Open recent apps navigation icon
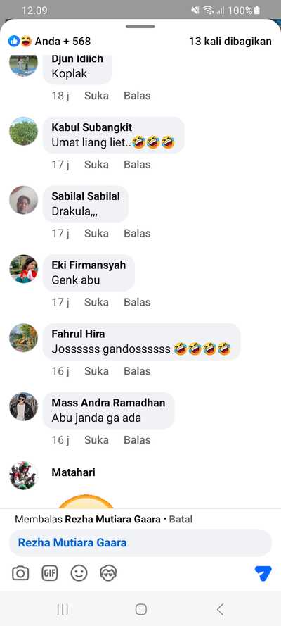 63,609
